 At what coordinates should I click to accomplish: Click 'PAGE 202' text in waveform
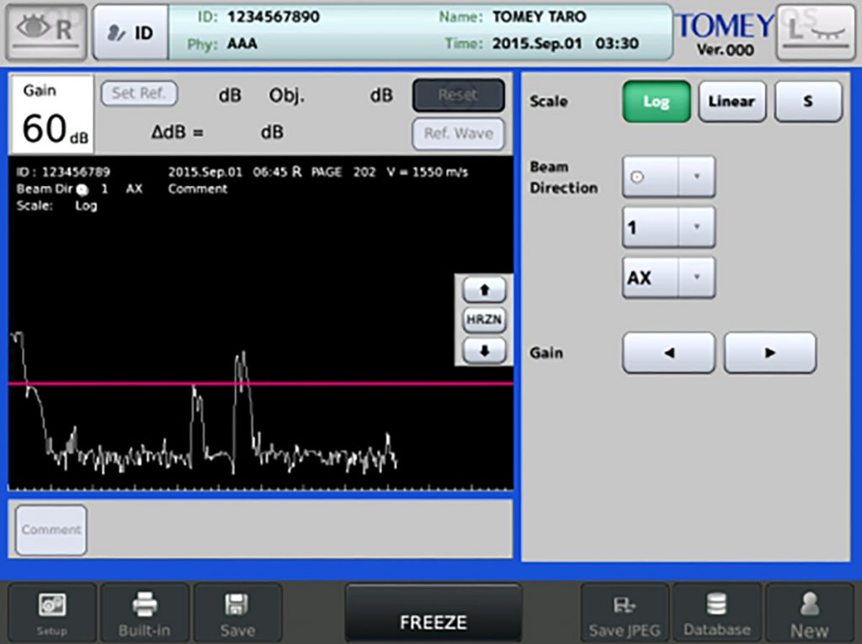[x=343, y=172]
